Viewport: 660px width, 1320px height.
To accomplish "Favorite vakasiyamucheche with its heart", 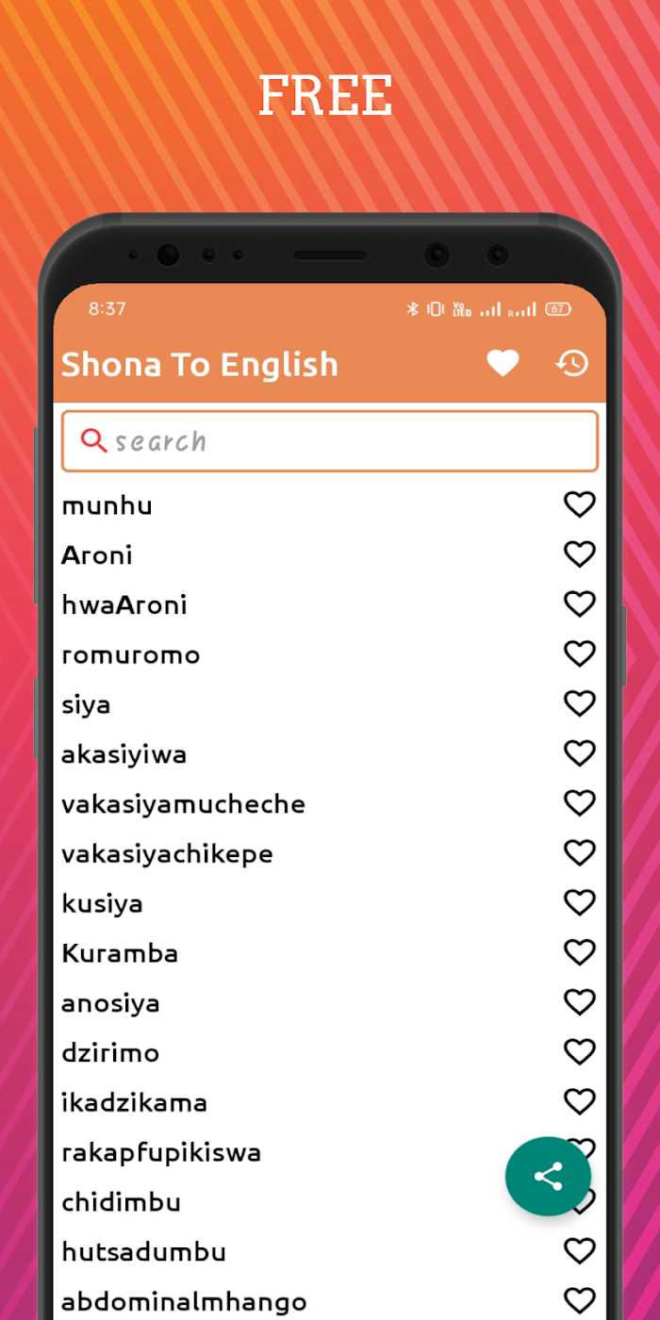I will click(580, 803).
